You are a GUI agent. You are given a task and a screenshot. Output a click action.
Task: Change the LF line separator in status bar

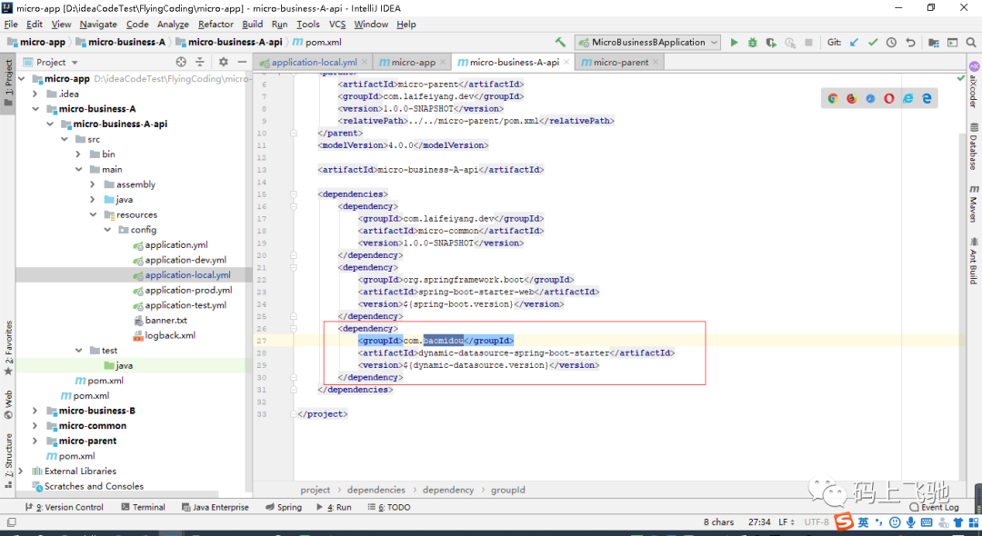pyautogui.click(x=787, y=521)
